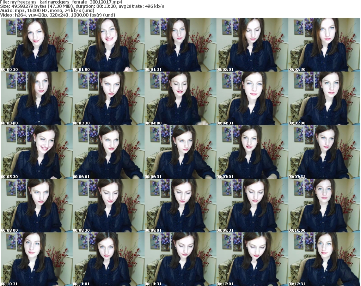
Task: Select the thumbnail stamped 00:01:31
Action: 180,45
